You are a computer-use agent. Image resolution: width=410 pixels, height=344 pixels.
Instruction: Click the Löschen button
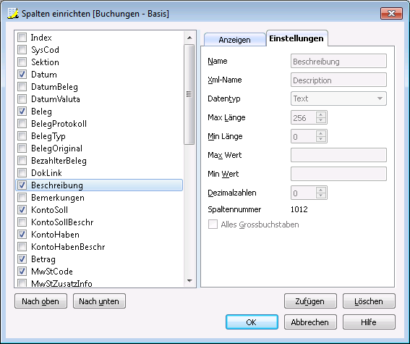(369, 301)
